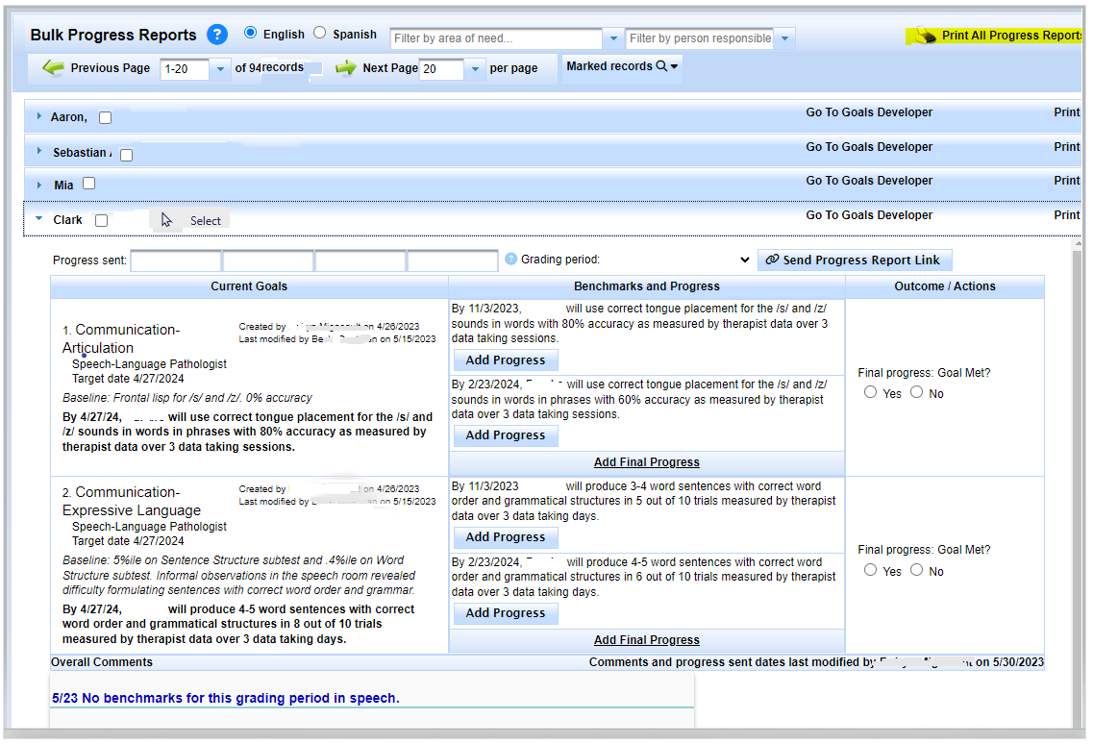Collapse Clark's record row
Viewport: 1093px width, 744px height.
[39, 218]
